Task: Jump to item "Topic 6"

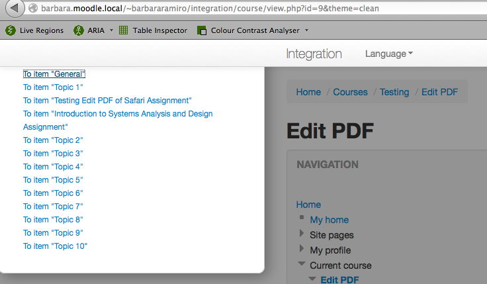Action: coord(53,193)
